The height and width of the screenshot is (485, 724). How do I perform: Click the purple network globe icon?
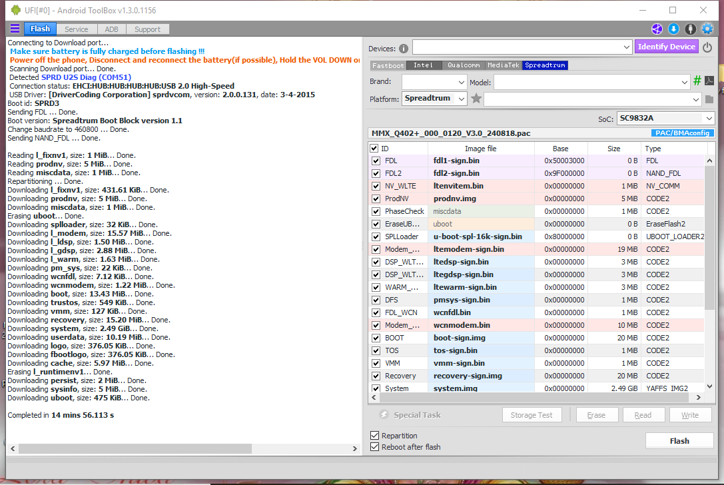(x=657, y=29)
